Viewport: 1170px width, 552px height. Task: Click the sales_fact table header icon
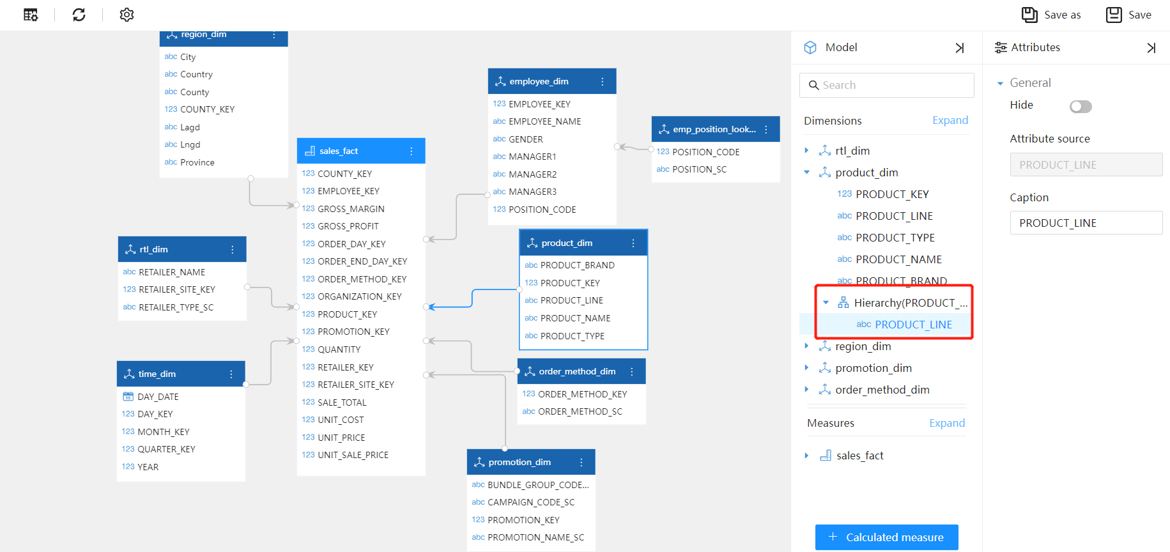(x=310, y=151)
